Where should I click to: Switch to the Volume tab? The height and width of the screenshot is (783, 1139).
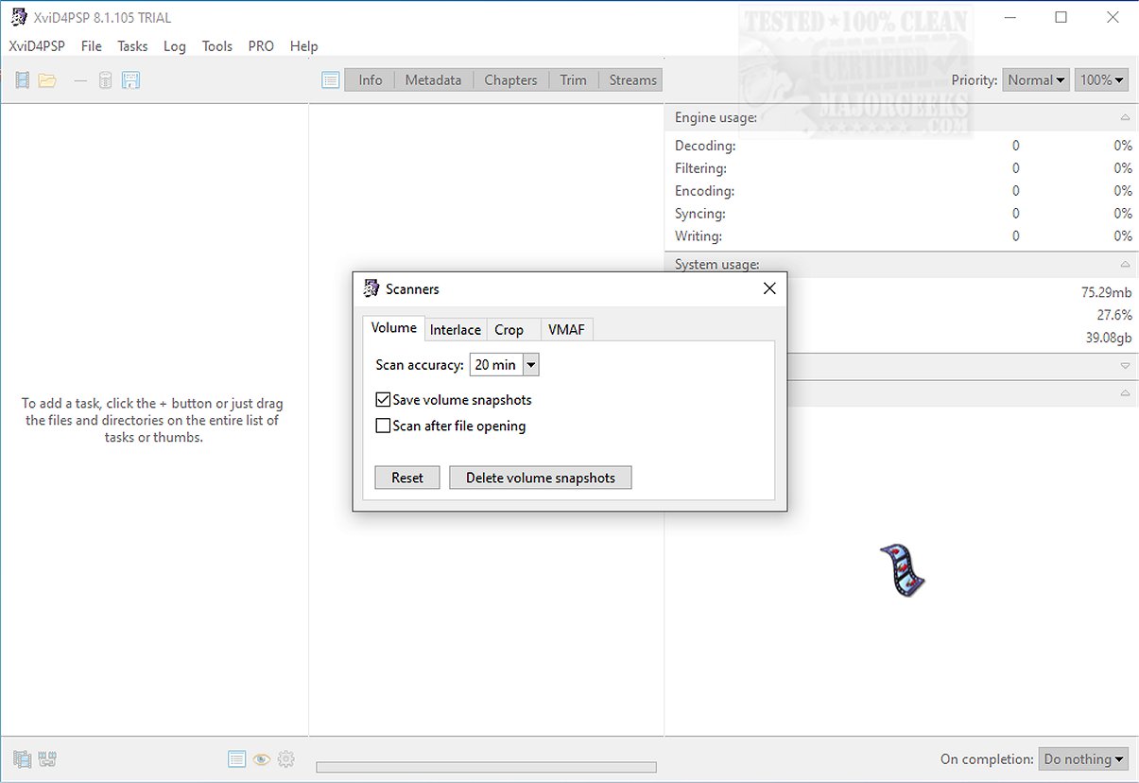pos(393,327)
